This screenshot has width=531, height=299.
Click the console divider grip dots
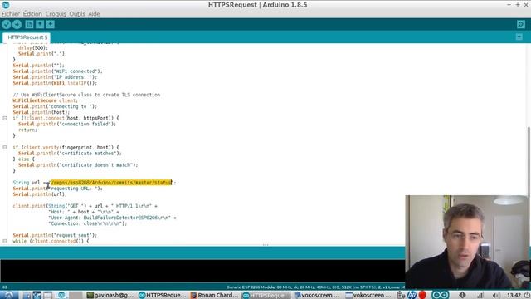pyautogui.click(x=265, y=245)
